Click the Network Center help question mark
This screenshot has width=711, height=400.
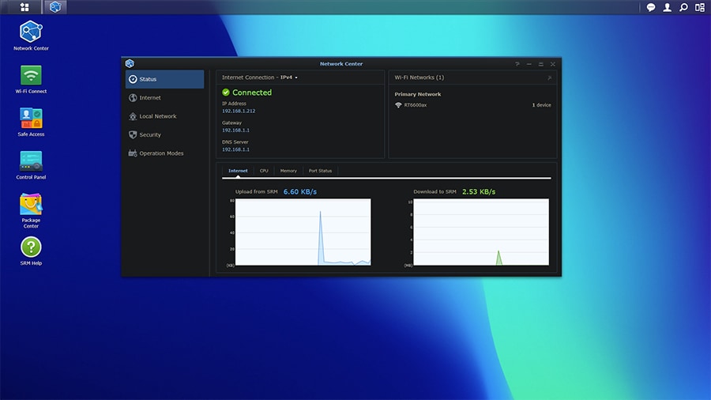click(517, 64)
